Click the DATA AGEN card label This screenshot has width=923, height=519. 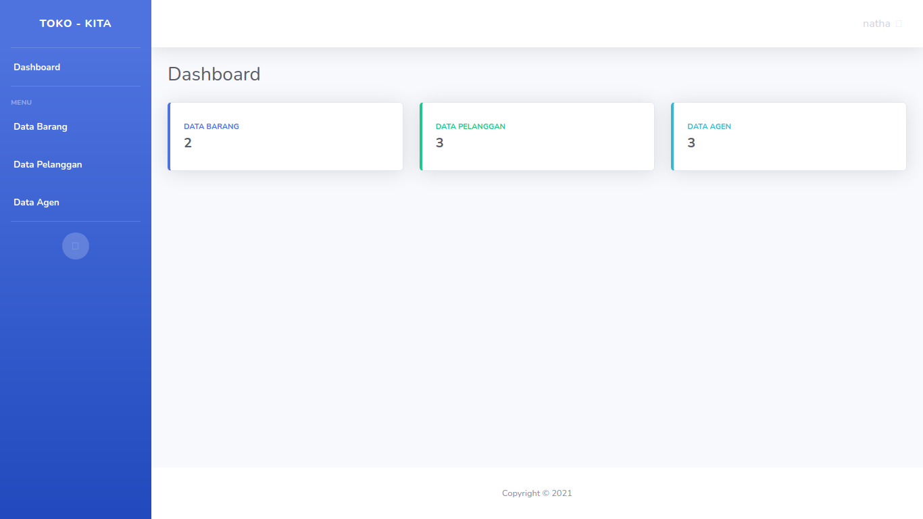tap(709, 126)
